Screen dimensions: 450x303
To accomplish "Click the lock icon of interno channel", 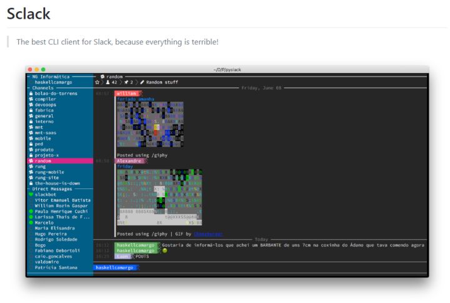I will 31,122.
